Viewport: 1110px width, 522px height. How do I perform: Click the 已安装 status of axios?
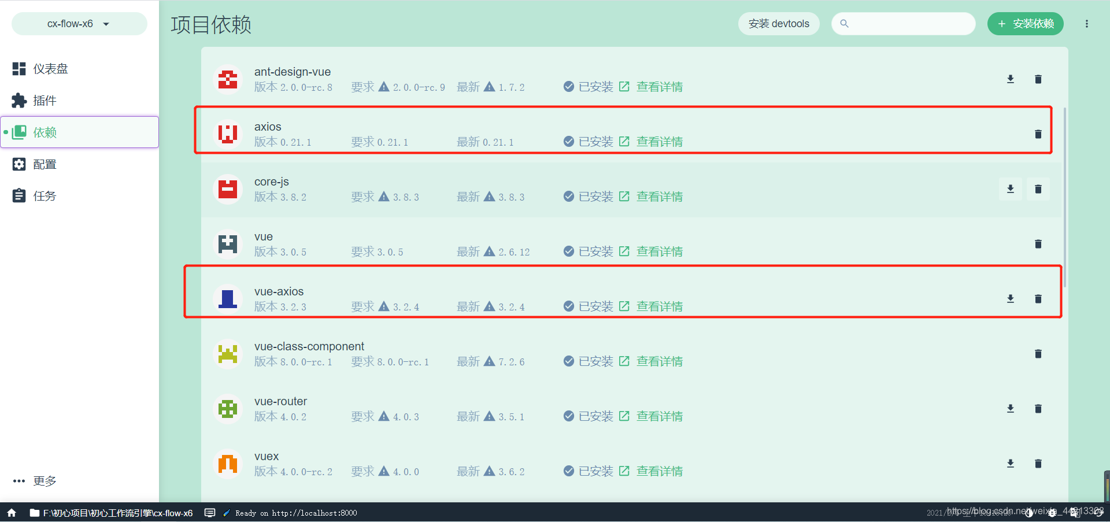(589, 142)
